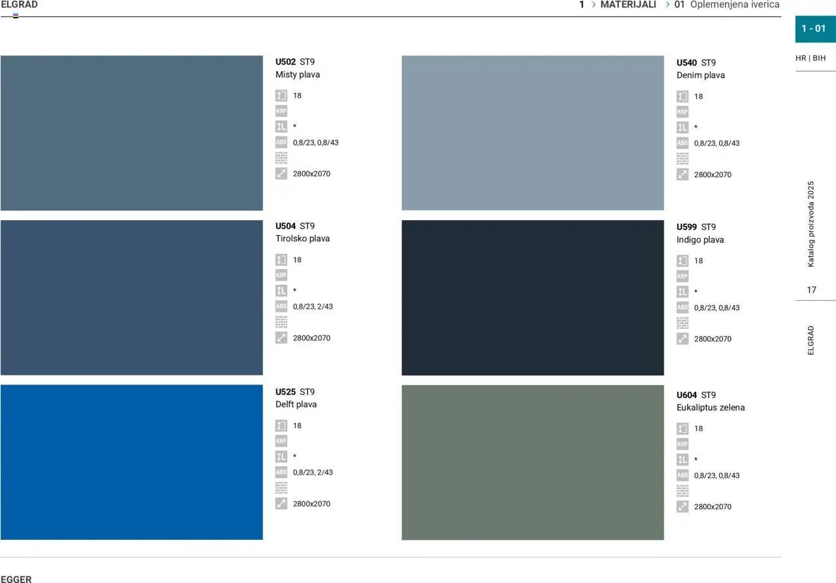Select the ABS icon under Misty plava
Screen dimensions: 836x583
tap(281, 142)
